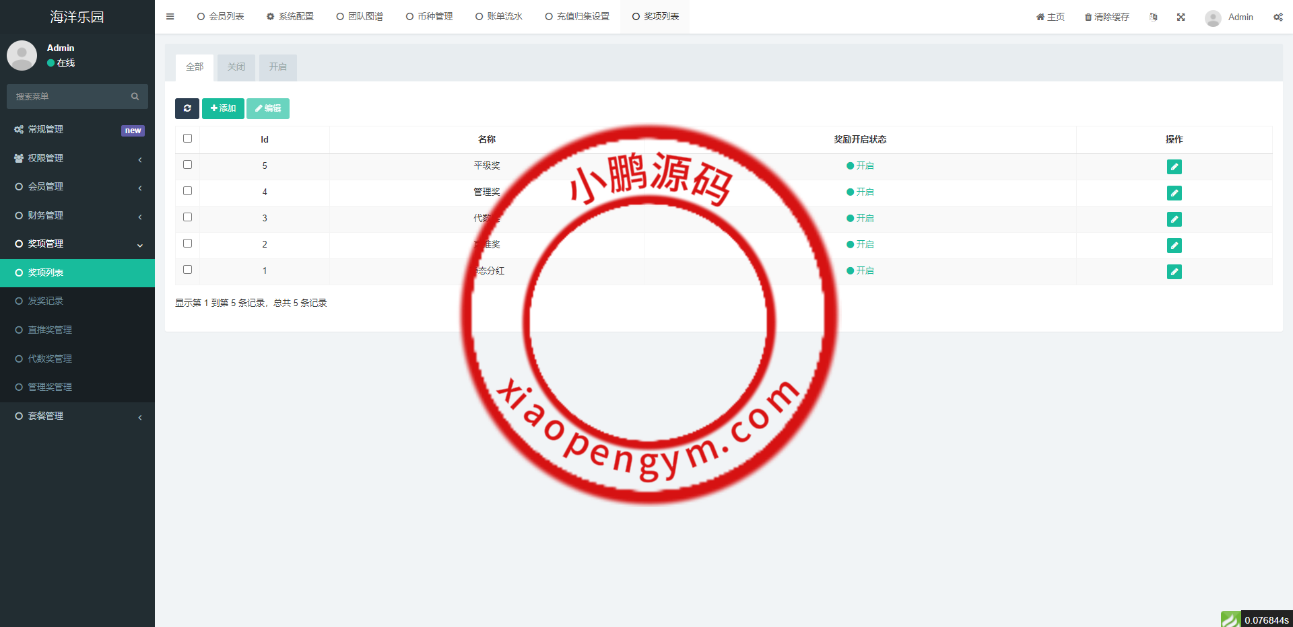
Task: Toggle sidebar with the hamburger menu icon
Action: point(170,17)
